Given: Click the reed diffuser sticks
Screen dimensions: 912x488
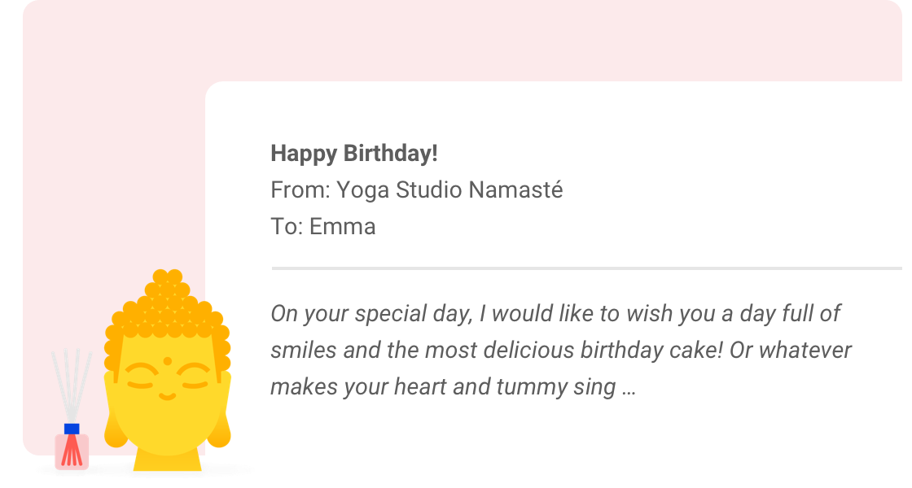Looking at the screenshot, I should (x=71, y=384).
